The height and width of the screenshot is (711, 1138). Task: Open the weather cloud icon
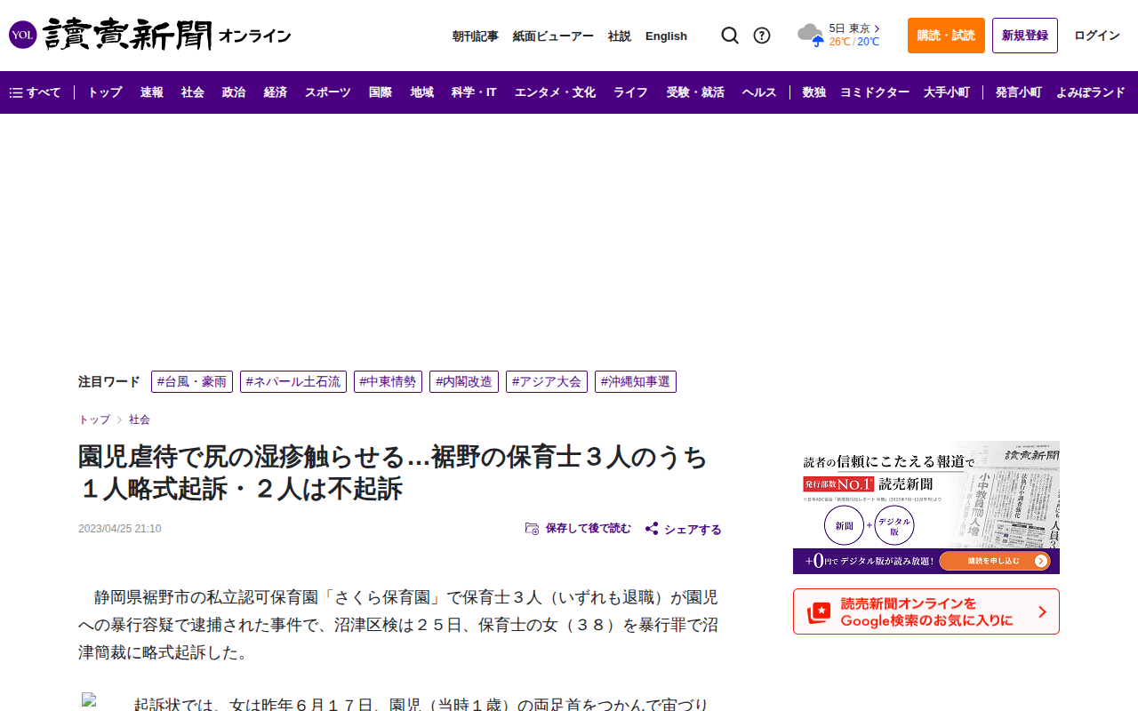[811, 35]
